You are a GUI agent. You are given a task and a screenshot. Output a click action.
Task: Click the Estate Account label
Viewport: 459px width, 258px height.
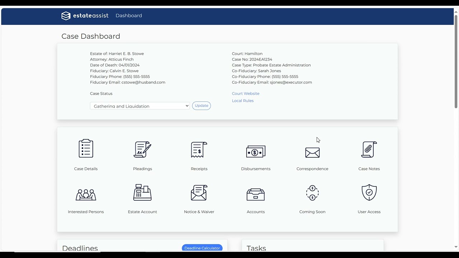pos(142,212)
